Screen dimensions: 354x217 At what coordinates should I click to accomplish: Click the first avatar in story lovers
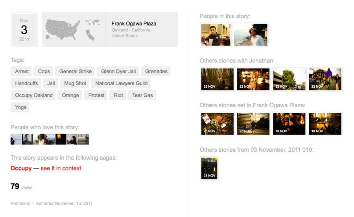click(16, 139)
